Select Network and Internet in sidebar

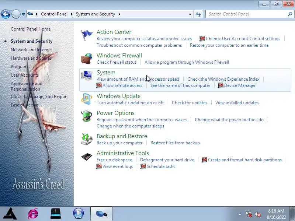pyautogui.click(x=31, y=50)
